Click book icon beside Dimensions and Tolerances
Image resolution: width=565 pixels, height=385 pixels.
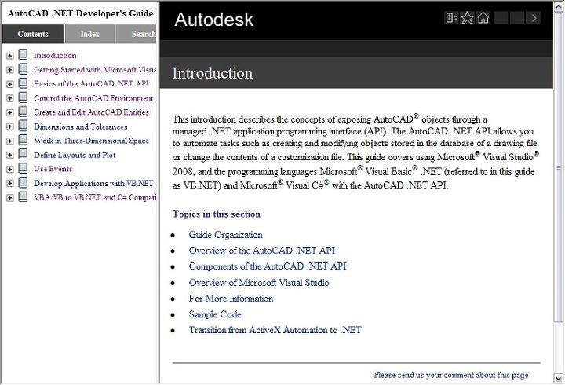coord(23,126)
